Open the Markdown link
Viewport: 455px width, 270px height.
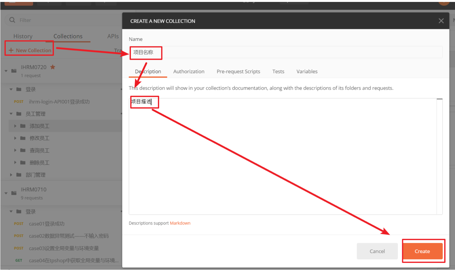[x=180, y=223]
